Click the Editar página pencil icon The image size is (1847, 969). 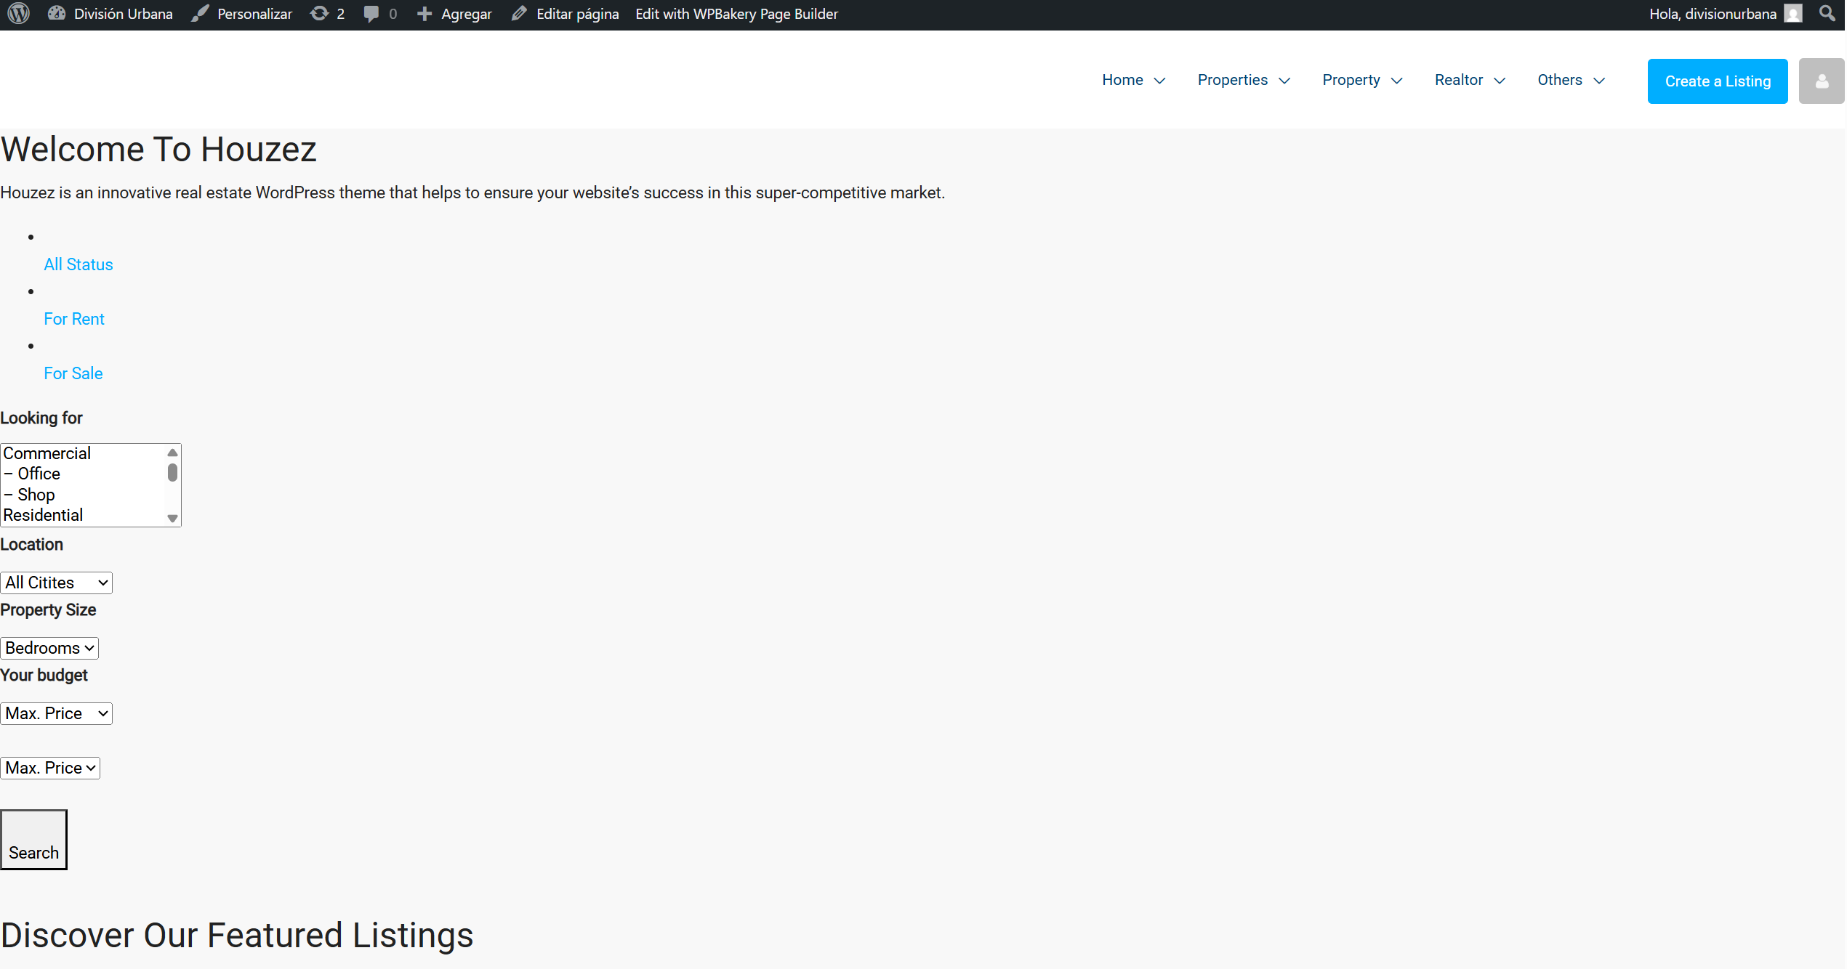point(519,14)
